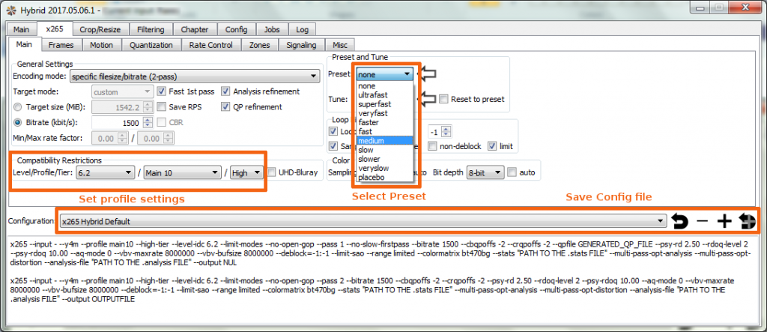Open the Config tab
The width and height of the screenshot is (767, 332).
pos(236,30)
